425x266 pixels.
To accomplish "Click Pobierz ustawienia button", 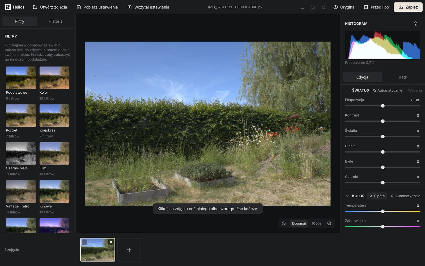I will pyautogui.click(x=97, y=7).
